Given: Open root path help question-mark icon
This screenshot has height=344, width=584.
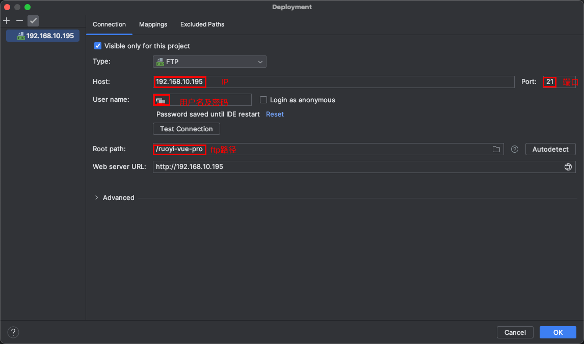Looking at the screenshot, I should point(514,149).
